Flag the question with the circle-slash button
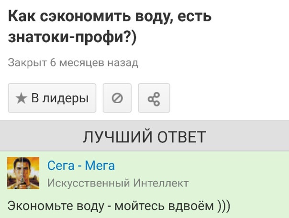Screen dimensions: 289x218 [117, 98]
